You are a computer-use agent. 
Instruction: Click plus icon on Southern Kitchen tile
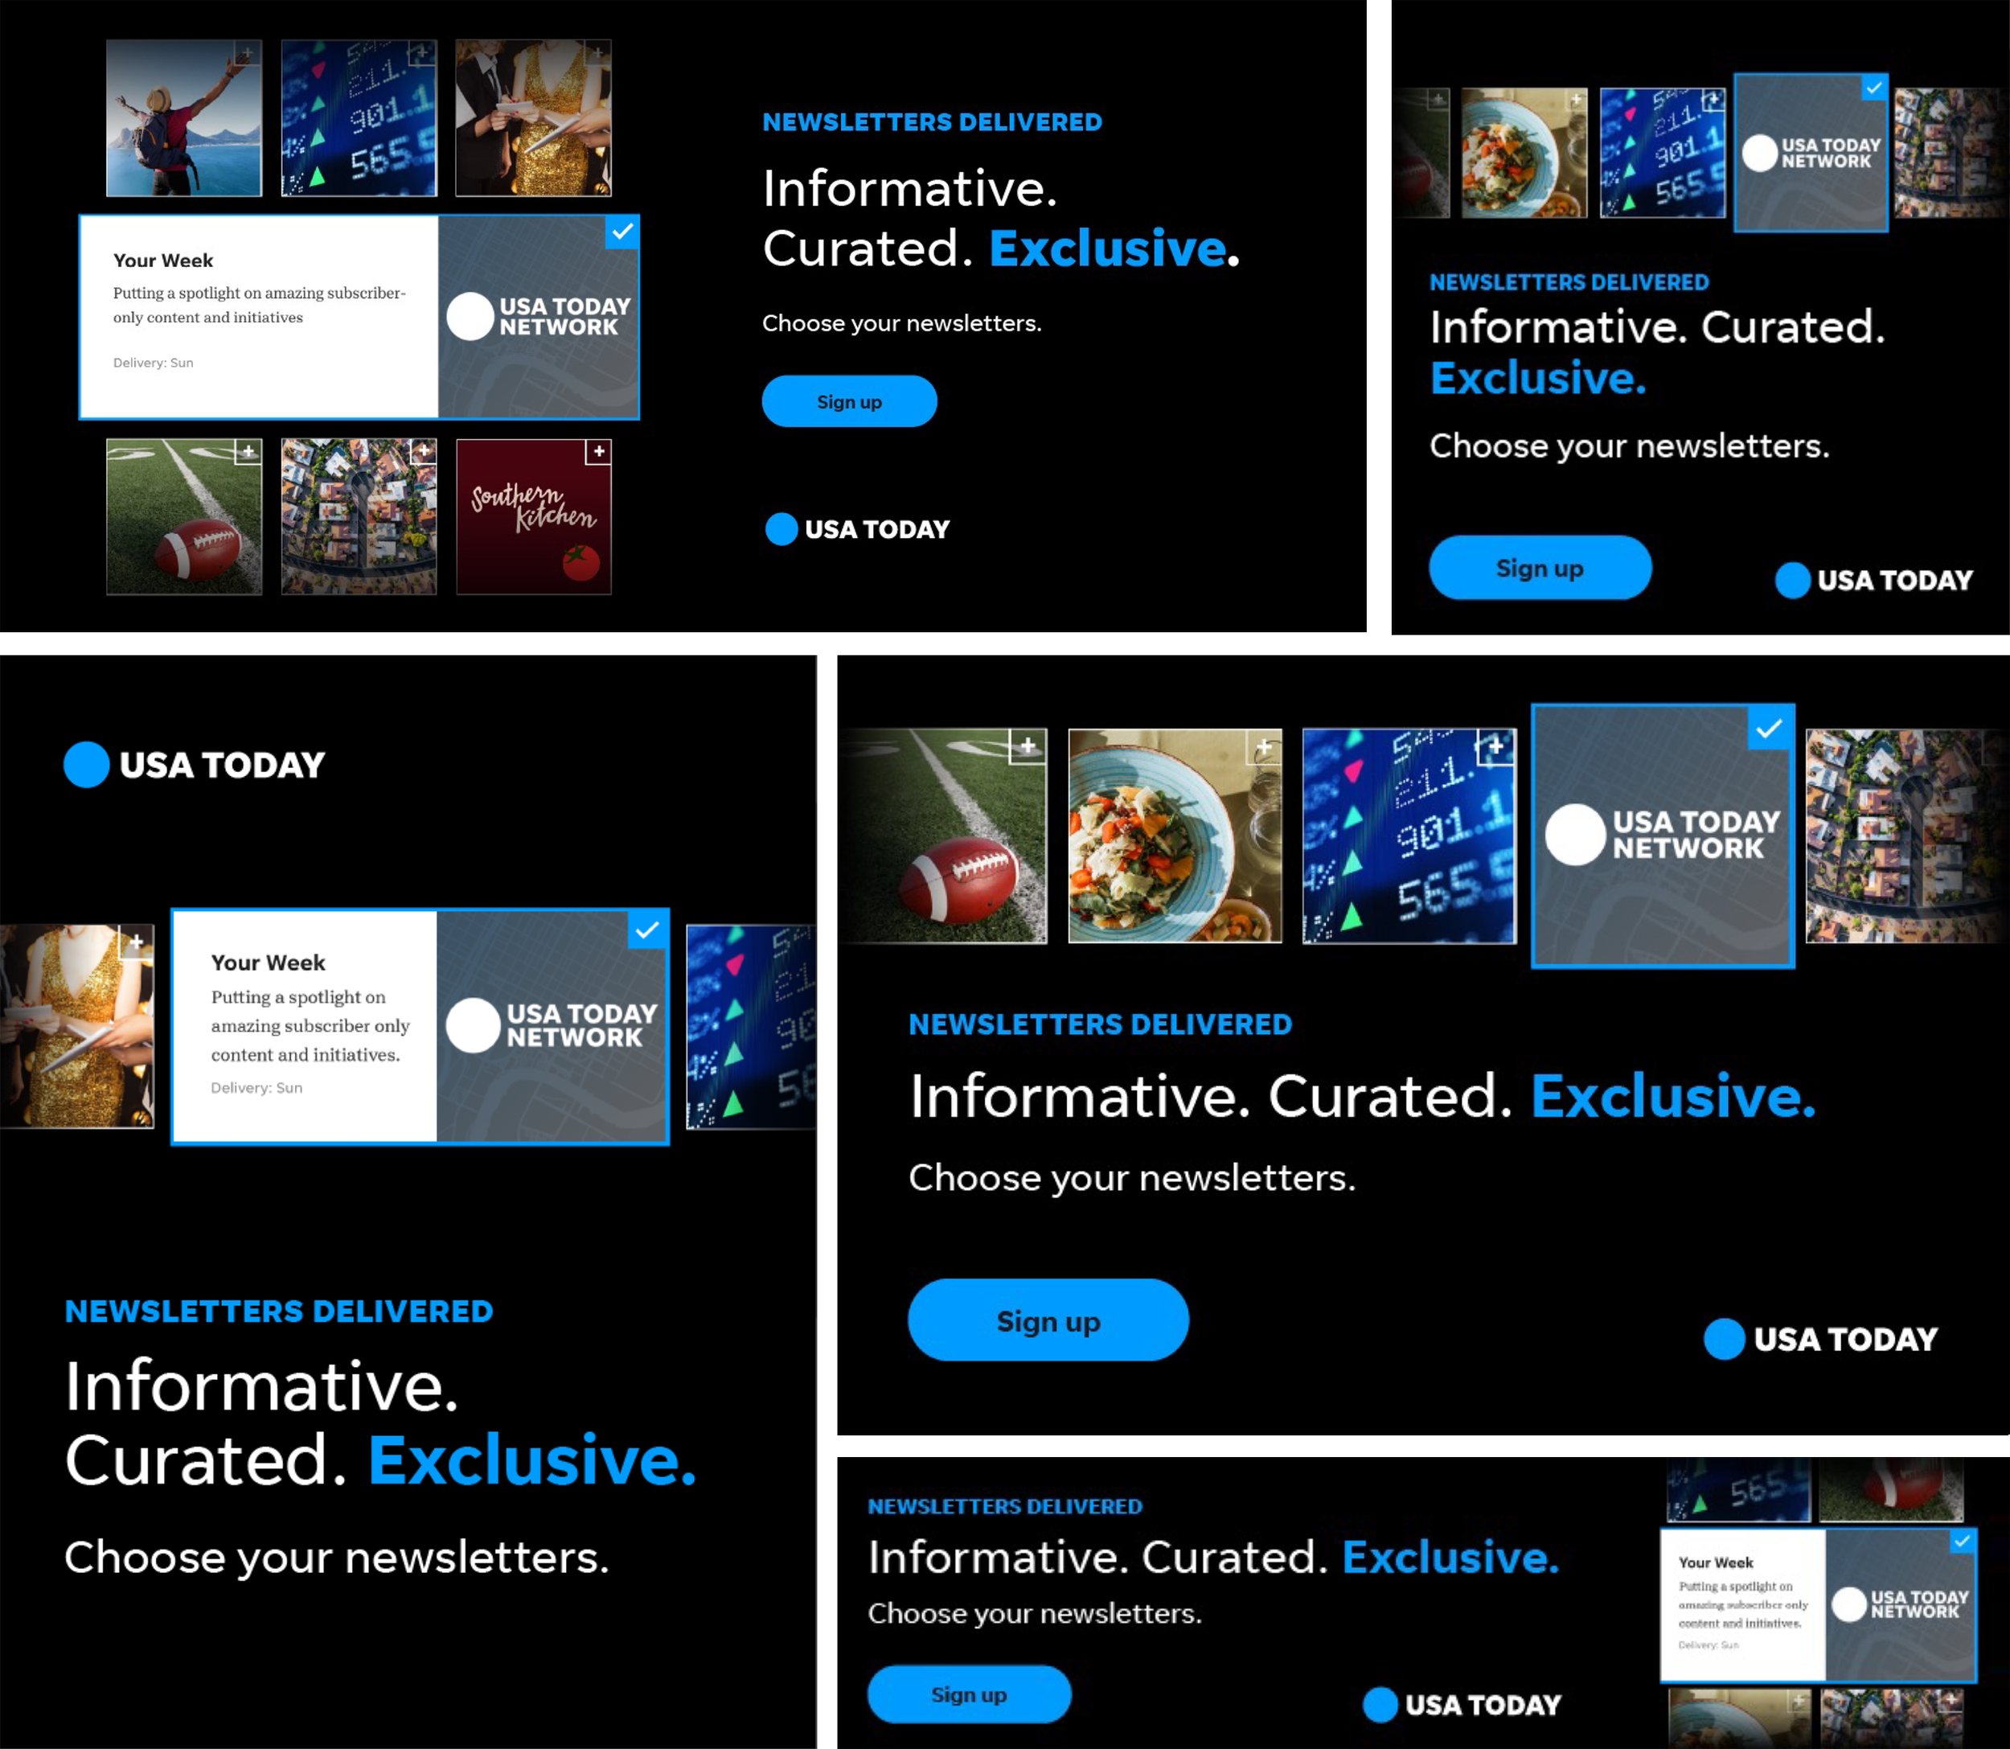tap(598, 451)
